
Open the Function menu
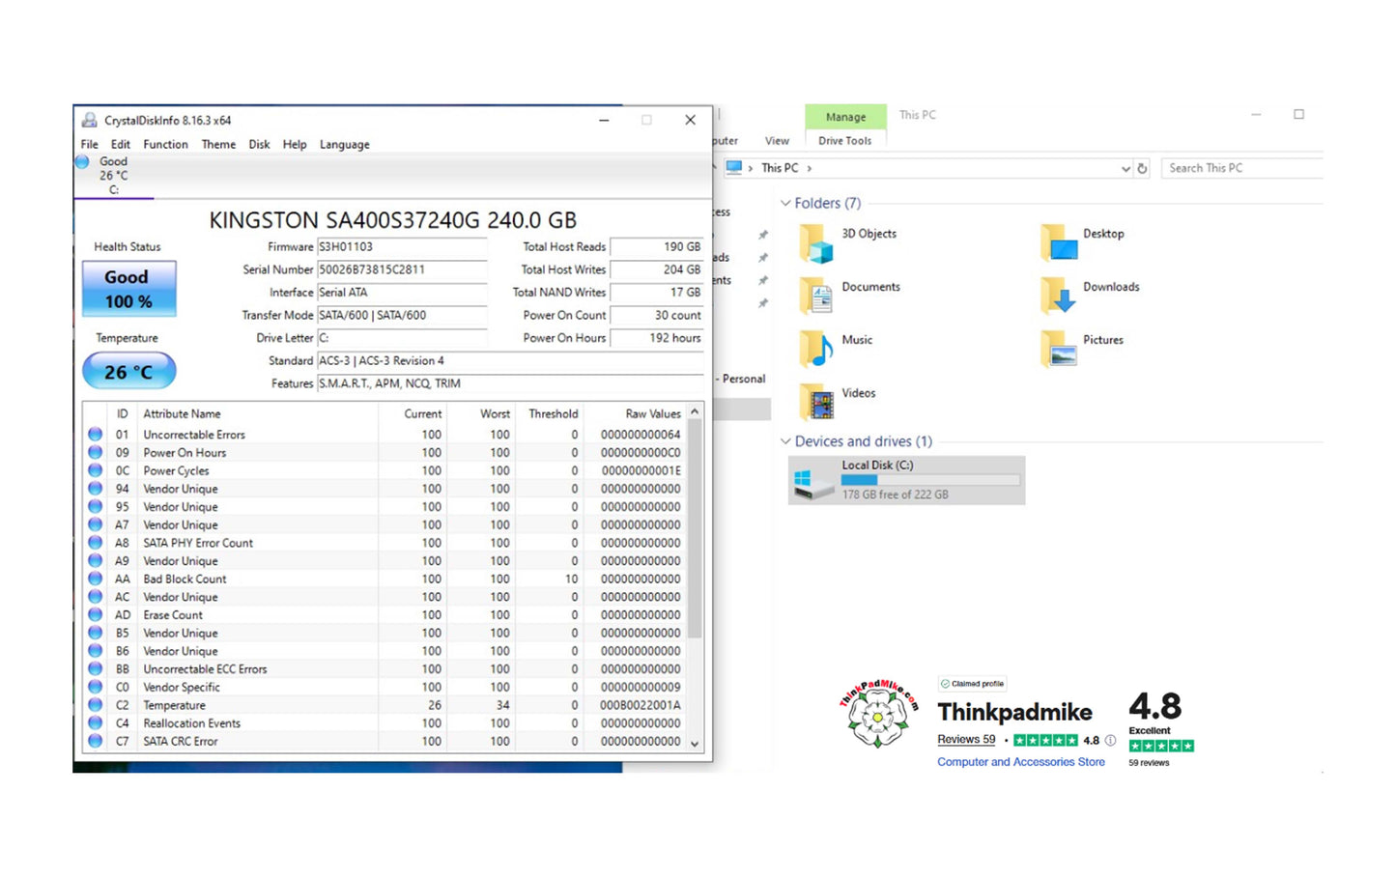[x=165, y=145]
